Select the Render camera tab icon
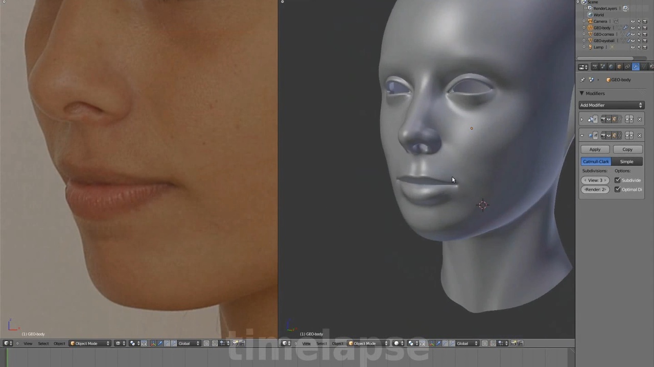Screen dimensions: 654x367 595,67
